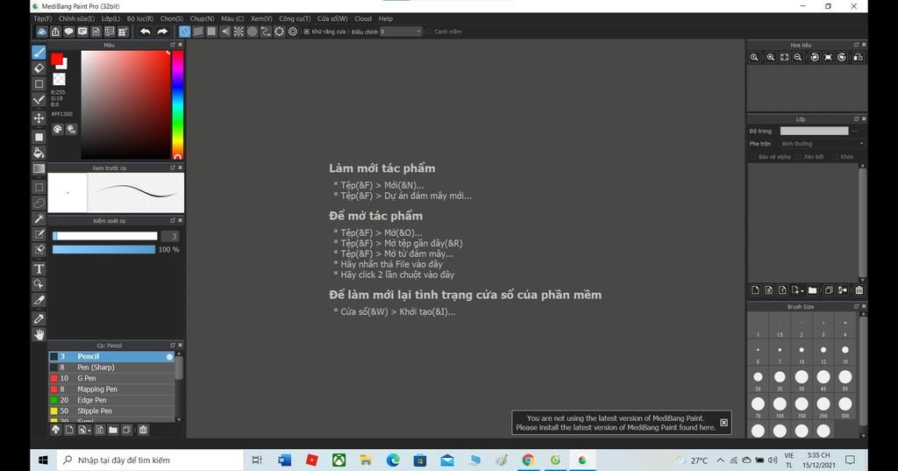Dismiss the update notification message
Viewport: 898px width, 471px height.
tap(723, 423)
